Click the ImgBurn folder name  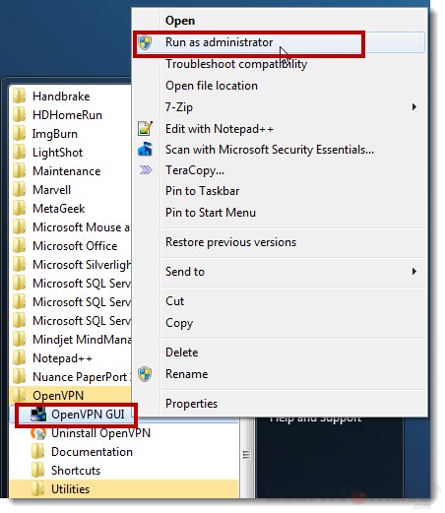pyautogui.click(x=55, y=134)
